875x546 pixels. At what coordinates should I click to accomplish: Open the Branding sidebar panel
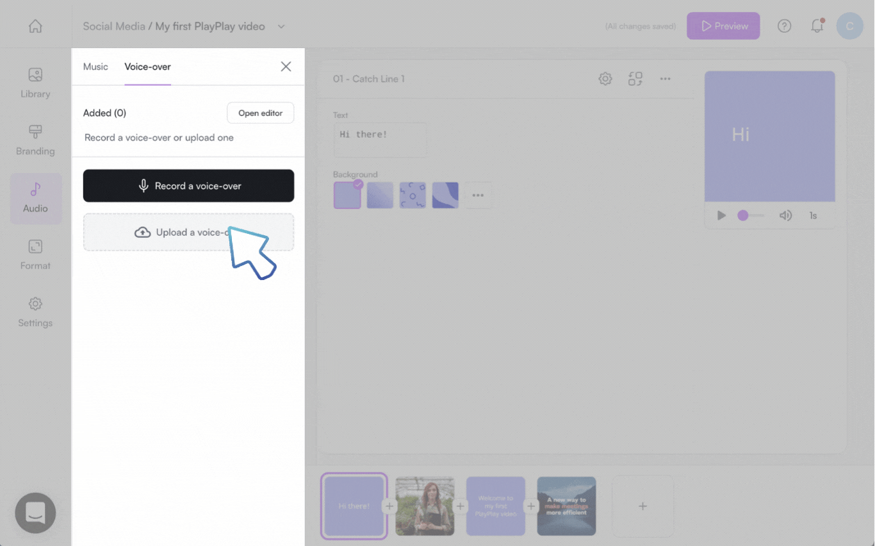pyautogui.click(x=35, y=140)
